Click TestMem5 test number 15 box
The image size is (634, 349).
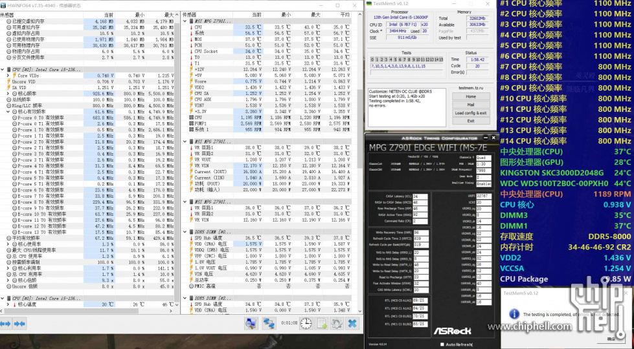coord(441,59)
